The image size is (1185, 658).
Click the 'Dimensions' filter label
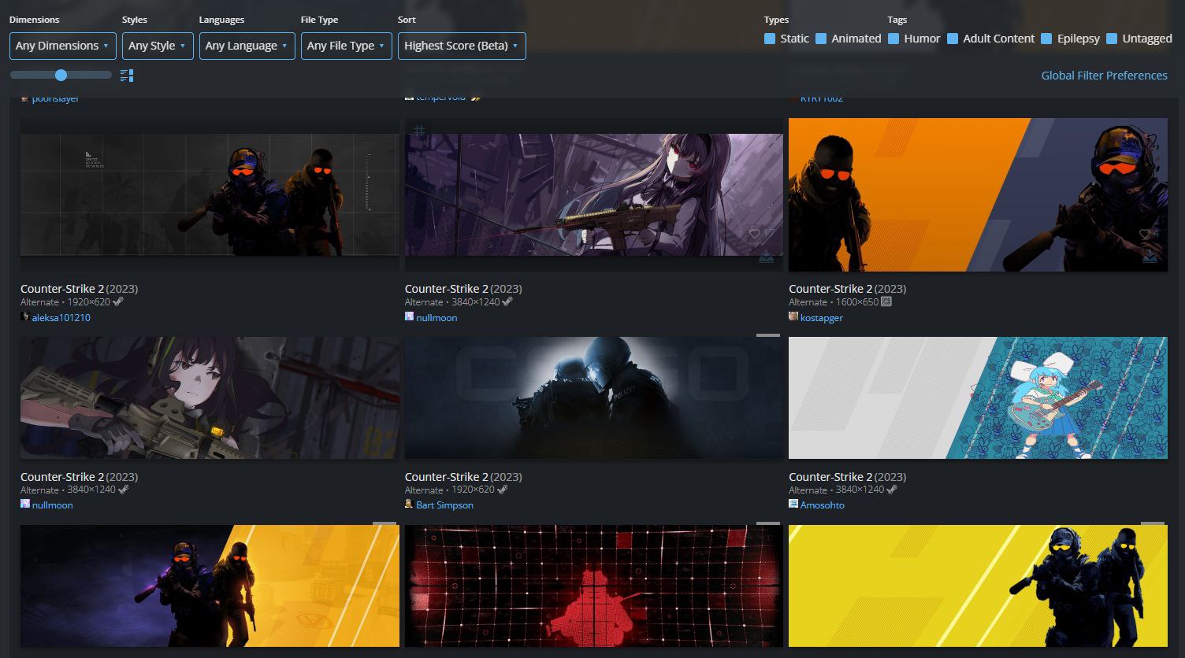pos(35,20)
